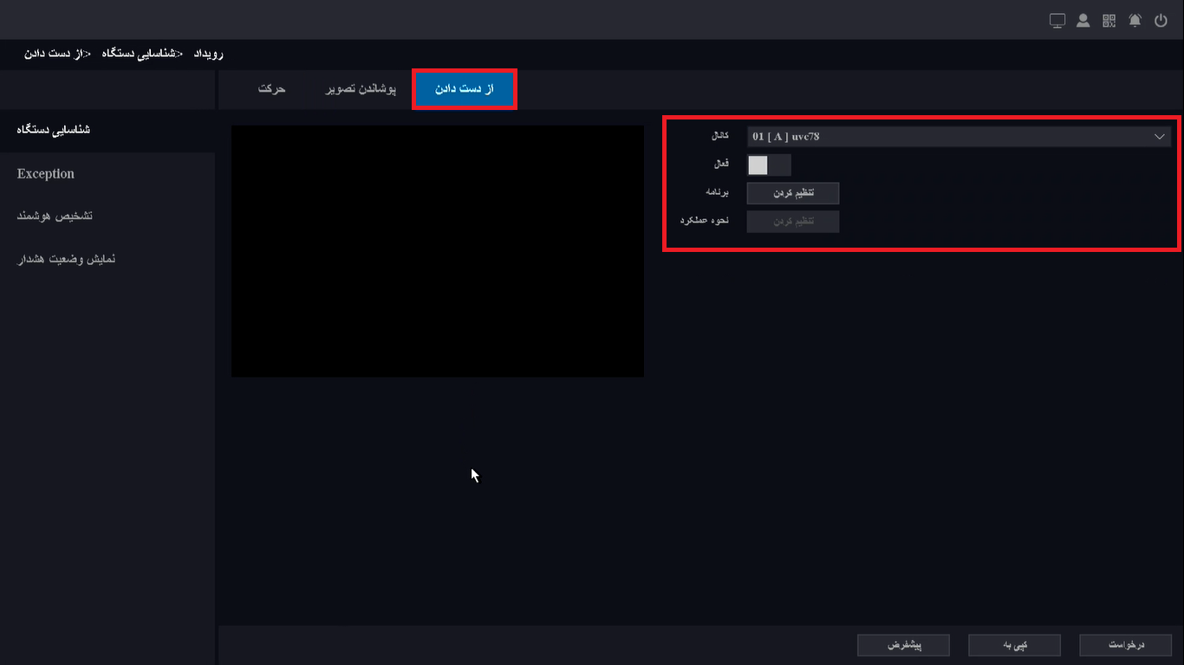This screenshot has height=665, width=1184.
Task: Switch to the پوشاندن تصویر tab
Action: pos(361,89)
